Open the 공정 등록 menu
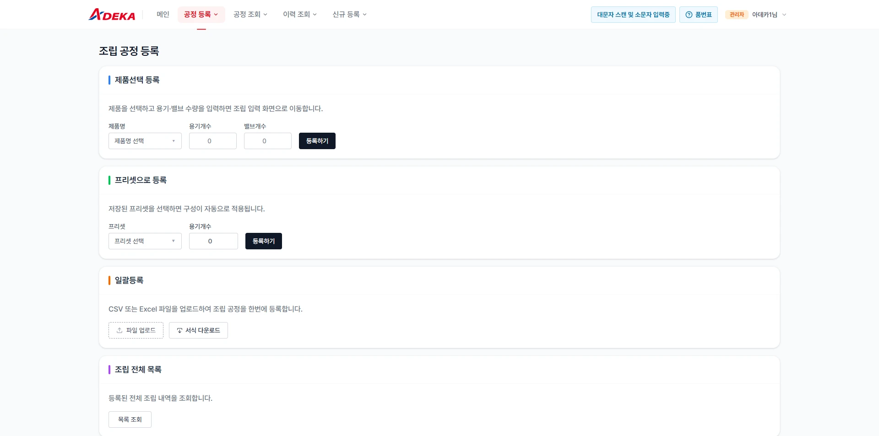Image resolution: width=879 pixels, height=436 pixels. pyautogui.click(x=201, y=15)
